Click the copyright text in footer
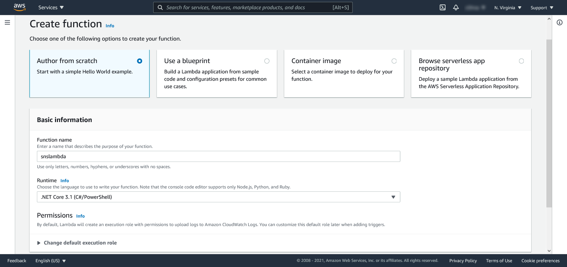Image resolution: width=567 pixels, height=267 pixels. (x=367, y=261)
